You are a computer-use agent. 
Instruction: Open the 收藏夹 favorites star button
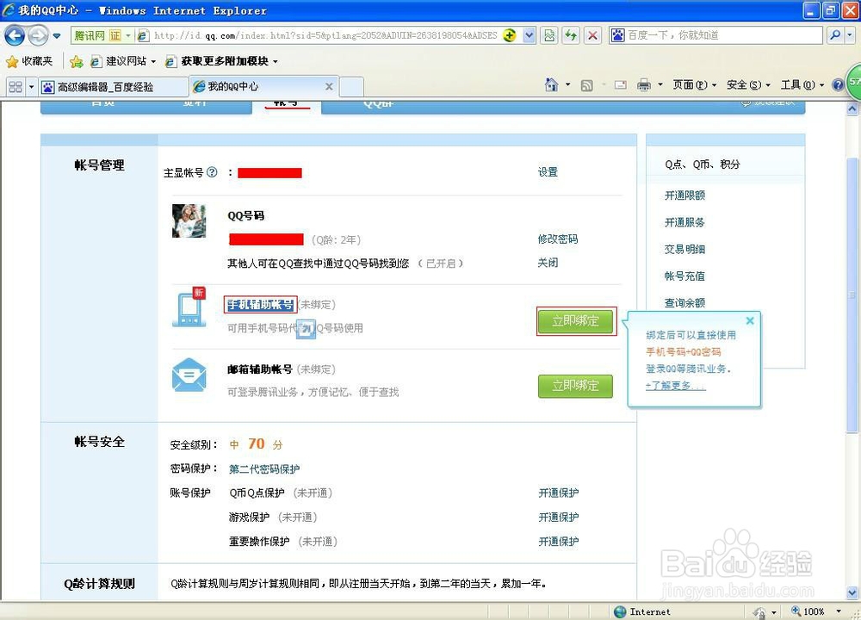pyautogui.click(x=29, y=61)
